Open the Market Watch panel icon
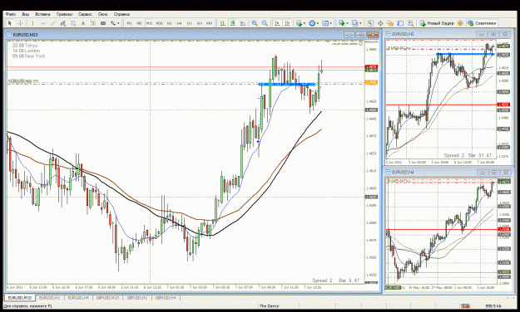Image resolution: width=520 pixels, height=312 pixels. pos(370,23)
